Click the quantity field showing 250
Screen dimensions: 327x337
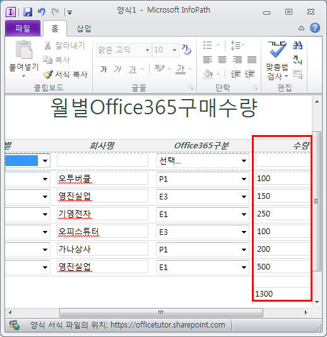(x=283, y=214)
